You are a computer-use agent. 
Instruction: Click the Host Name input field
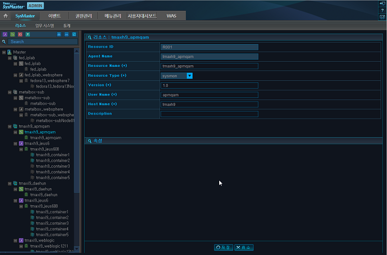click(209, 104)
